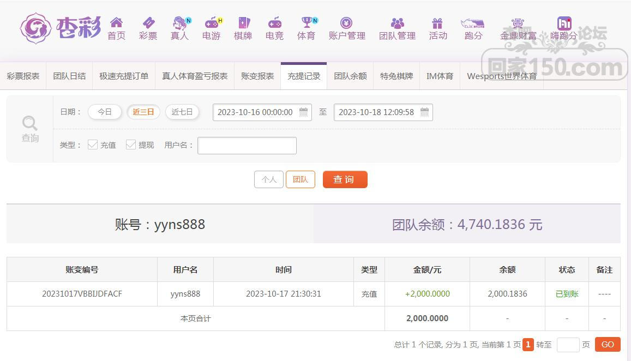631x361 pixels.
Task: Open the 真人 live casino icon
Action: click(x=180, y=23)
